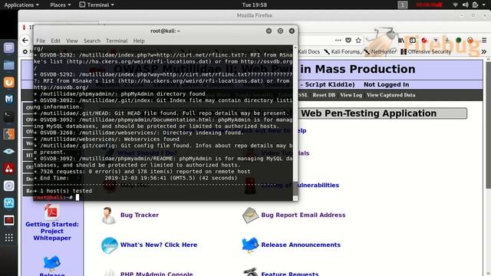Image resolution: width=491 pixels, height=276 pixels.
Task: Click the PDF icon above Project Whitepaper
Action: [x=51, y=212]
